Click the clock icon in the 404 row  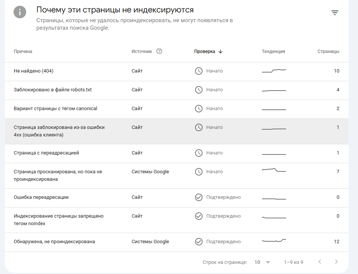199,71
